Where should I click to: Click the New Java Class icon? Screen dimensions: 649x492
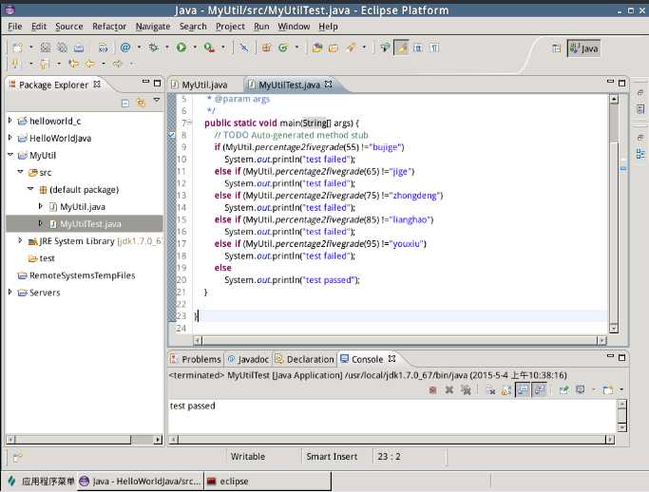point(283,47)
